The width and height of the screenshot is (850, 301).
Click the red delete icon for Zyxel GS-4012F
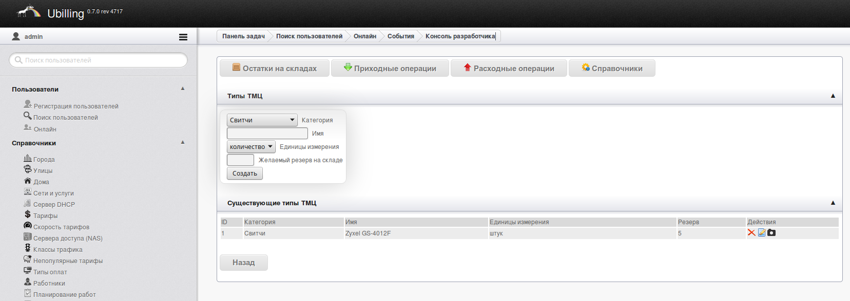pos(751,233)
